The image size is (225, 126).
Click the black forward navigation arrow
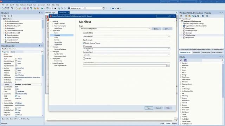pos(118,8)
